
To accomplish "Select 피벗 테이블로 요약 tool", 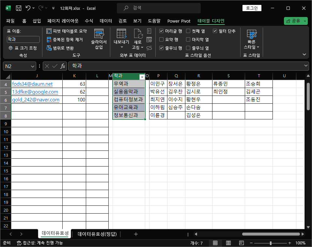I will point(67,31).
